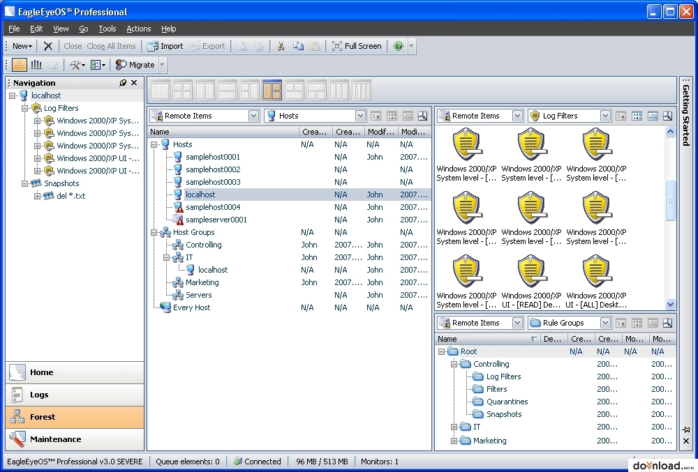Open help with the green question mark icon

pyautogui.click(x=399, y=46)
